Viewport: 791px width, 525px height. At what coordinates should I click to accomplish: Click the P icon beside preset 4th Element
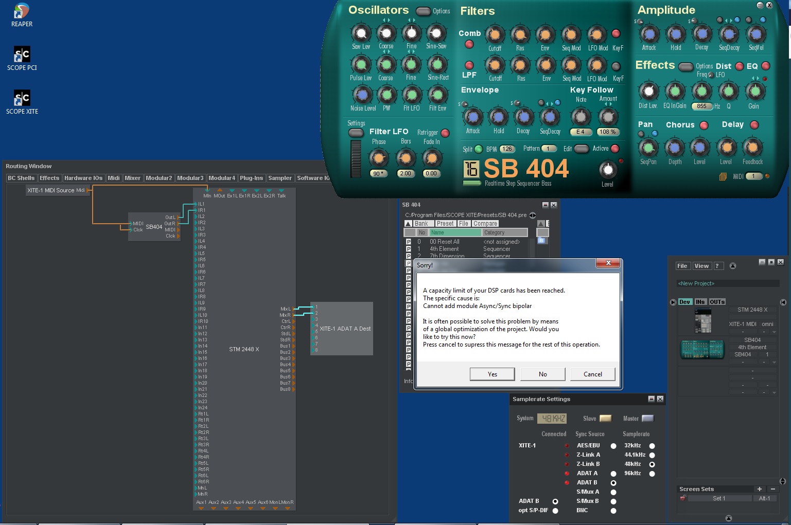click(x=408, y=249)
